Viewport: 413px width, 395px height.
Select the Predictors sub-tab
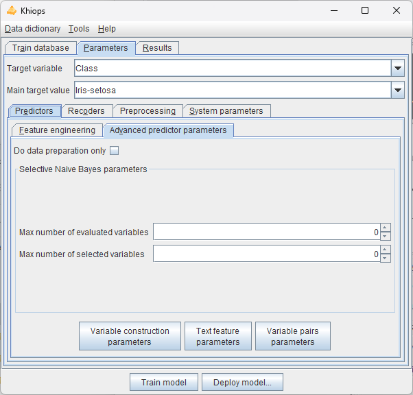coord(34,111)
